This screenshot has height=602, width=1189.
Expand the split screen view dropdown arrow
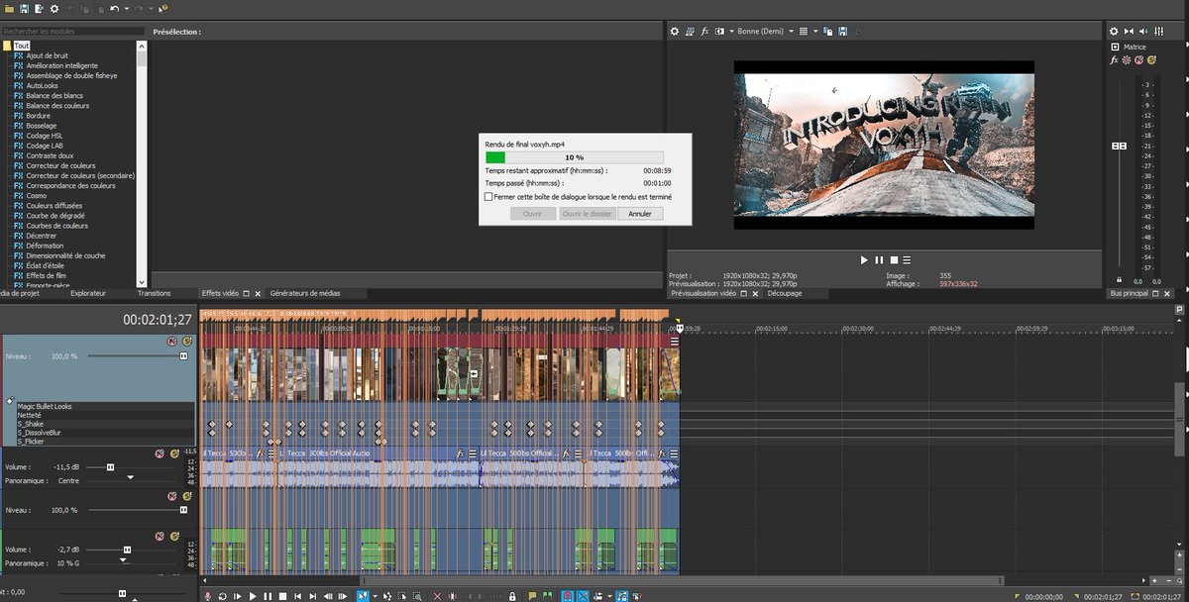(731, 31)
